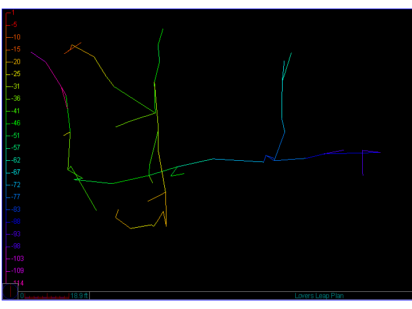Click the -46 depth legend label
This screenshot has height=309, width=412.
point(16,123)
